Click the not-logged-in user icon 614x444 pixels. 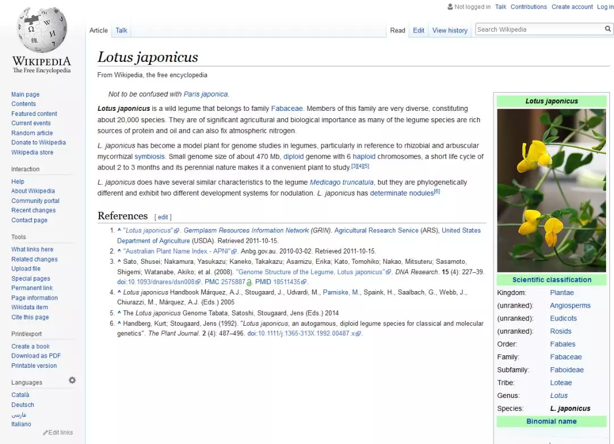[450, 7]
